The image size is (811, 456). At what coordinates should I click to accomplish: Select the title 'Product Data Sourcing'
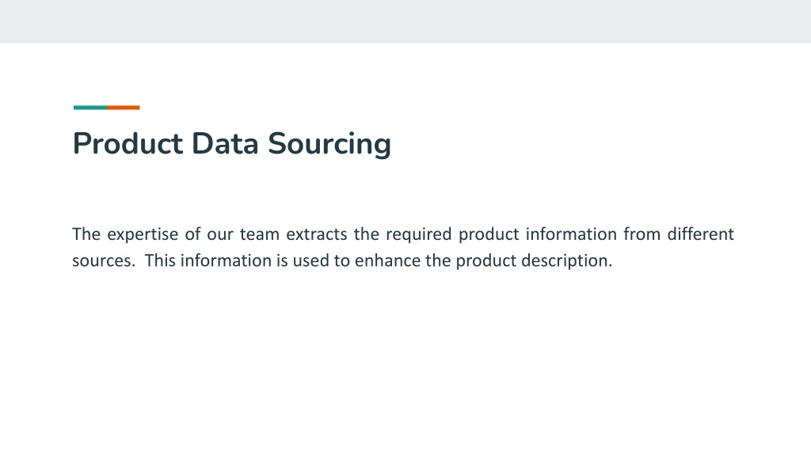232,144
